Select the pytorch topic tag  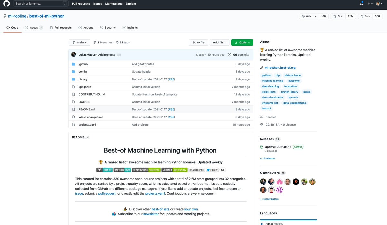(x=293, y=97)
